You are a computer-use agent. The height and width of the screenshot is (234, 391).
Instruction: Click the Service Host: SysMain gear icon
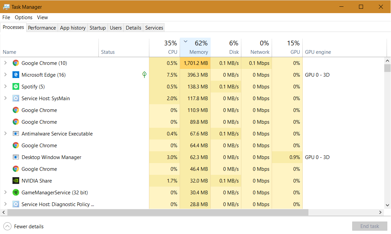[16, 98]
